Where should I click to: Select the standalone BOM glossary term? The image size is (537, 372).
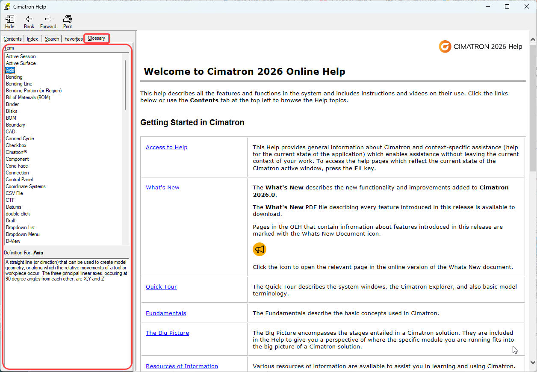[x=11, y=118]
